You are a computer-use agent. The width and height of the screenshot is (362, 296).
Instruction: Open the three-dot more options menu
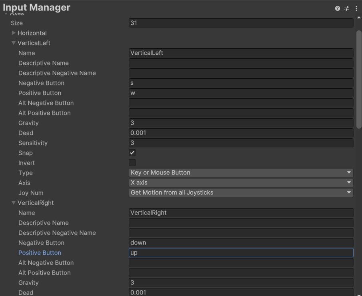pyautogui.click(x=356, y=8)
